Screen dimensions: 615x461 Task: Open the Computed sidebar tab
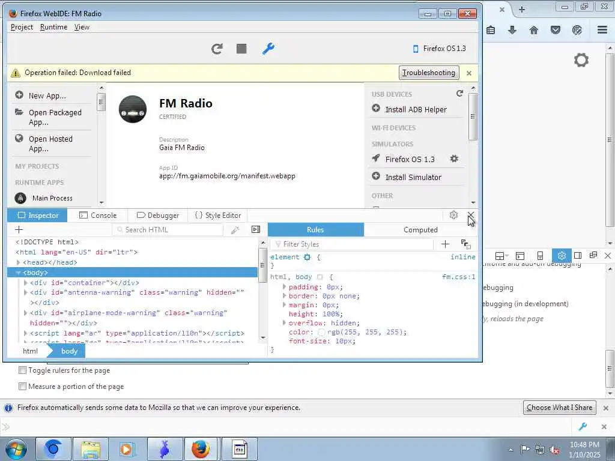point(420,230)
